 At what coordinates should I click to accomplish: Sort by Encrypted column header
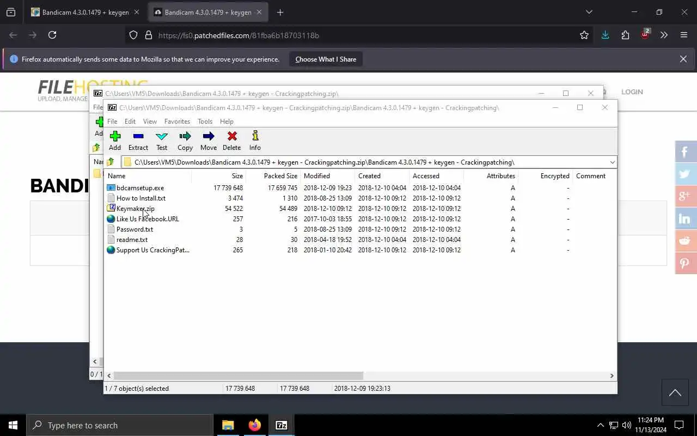click(545, 175)
